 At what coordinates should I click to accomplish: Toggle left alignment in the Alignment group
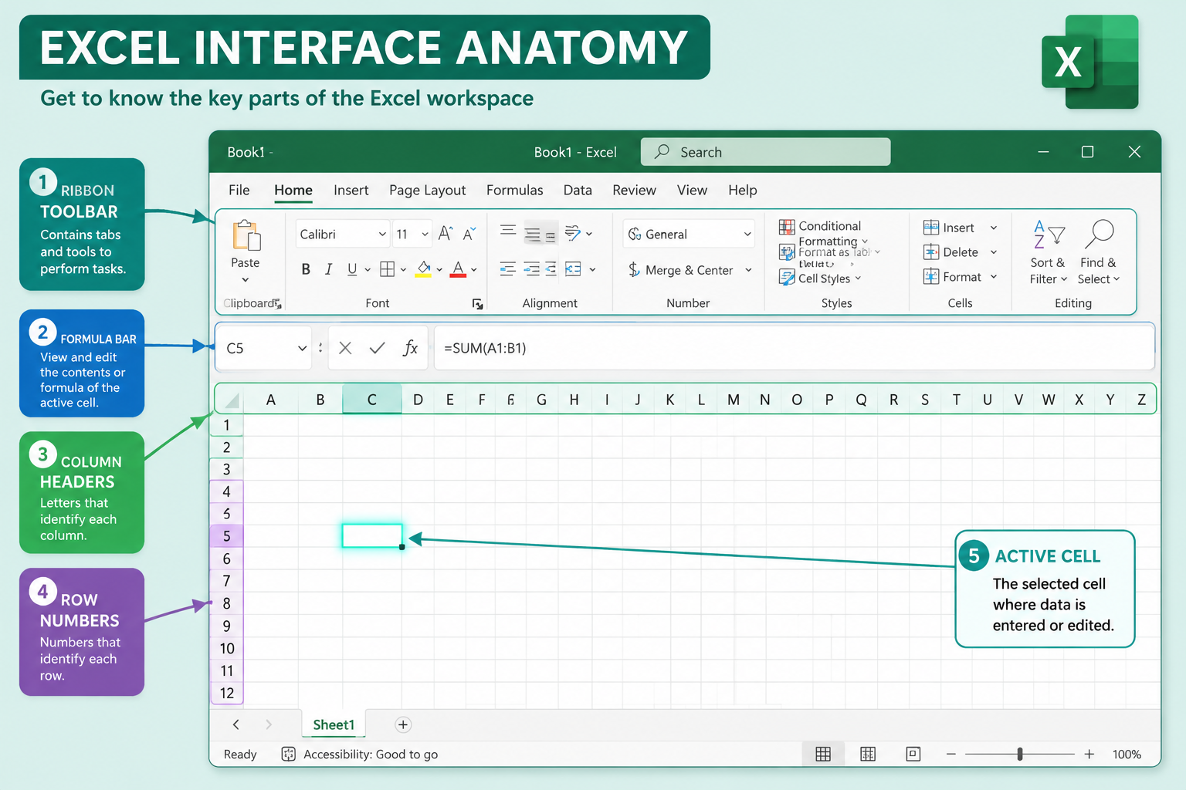pyautogui.click(x=508, y=268)
